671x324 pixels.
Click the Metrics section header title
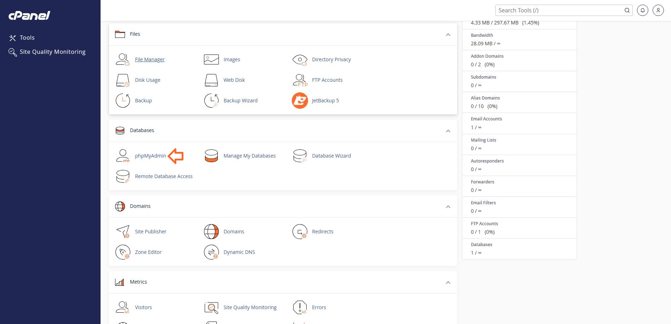pyautogui.click(x=138, y=282)
